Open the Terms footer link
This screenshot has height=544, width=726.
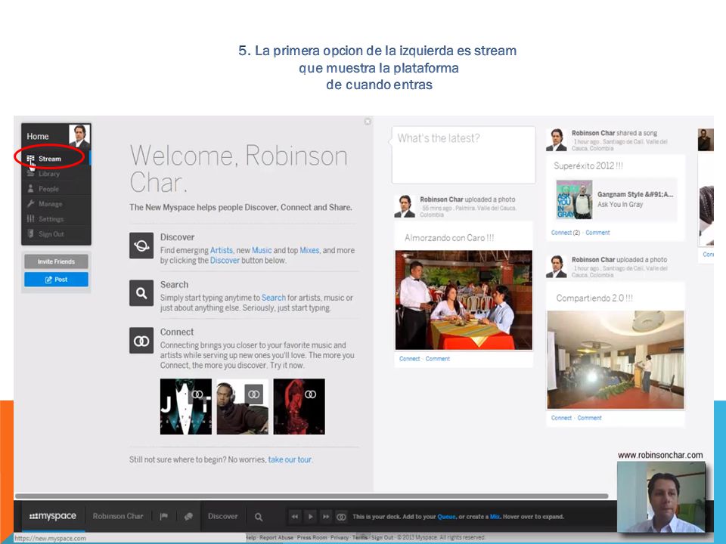click(360, 537)
